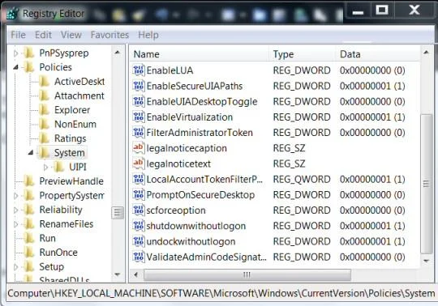
Task: Expand the Reliability tree node
Action: click(x=16, y=210)
